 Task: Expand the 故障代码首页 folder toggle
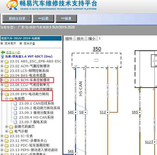6,127
